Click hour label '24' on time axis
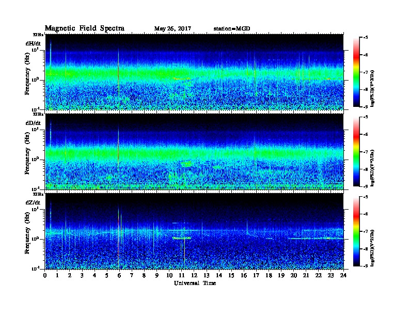Screen dimensions: 409x316 click(343, 275)
